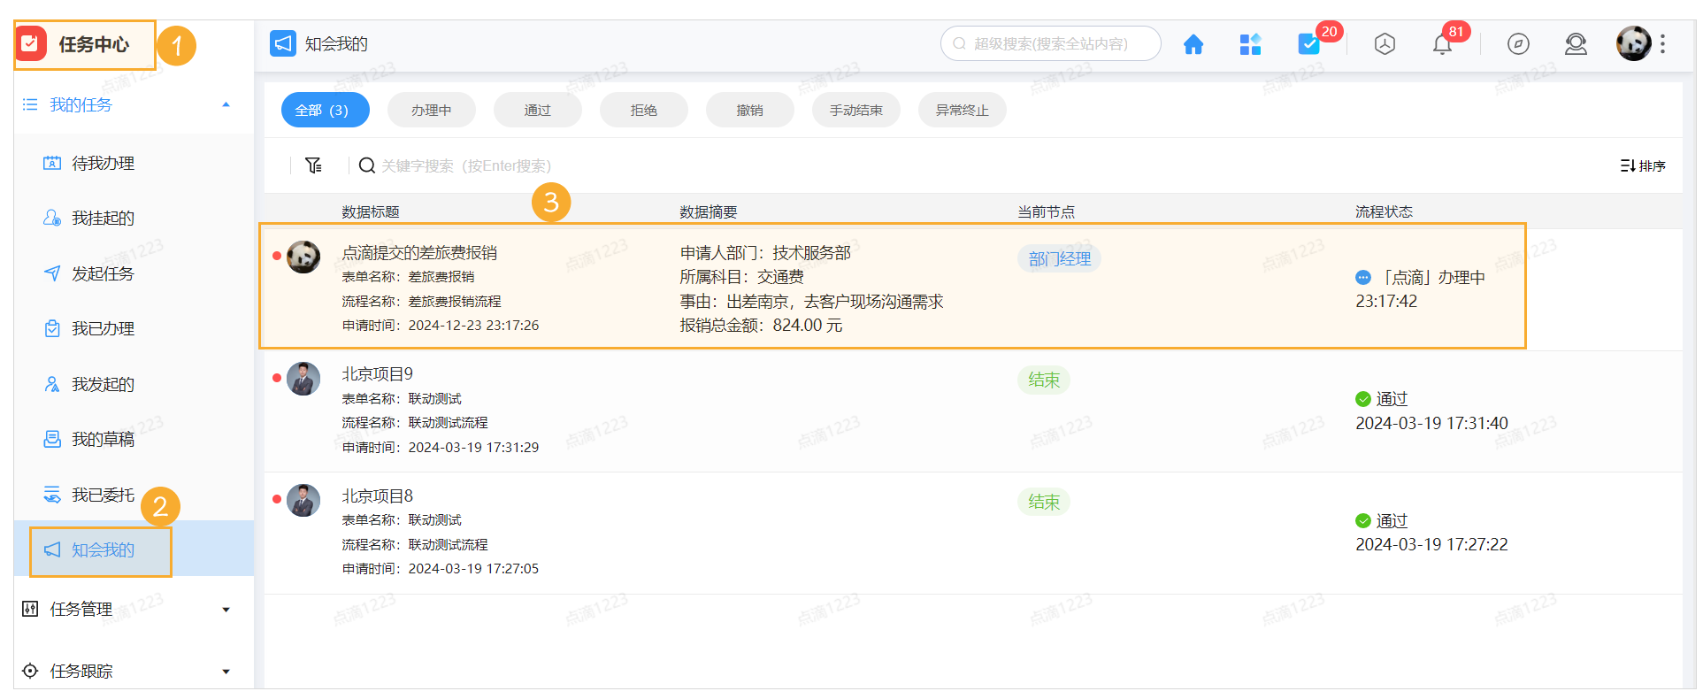
Task: Click the avatar in 北京项目8 row
Action: pos(303,501)
